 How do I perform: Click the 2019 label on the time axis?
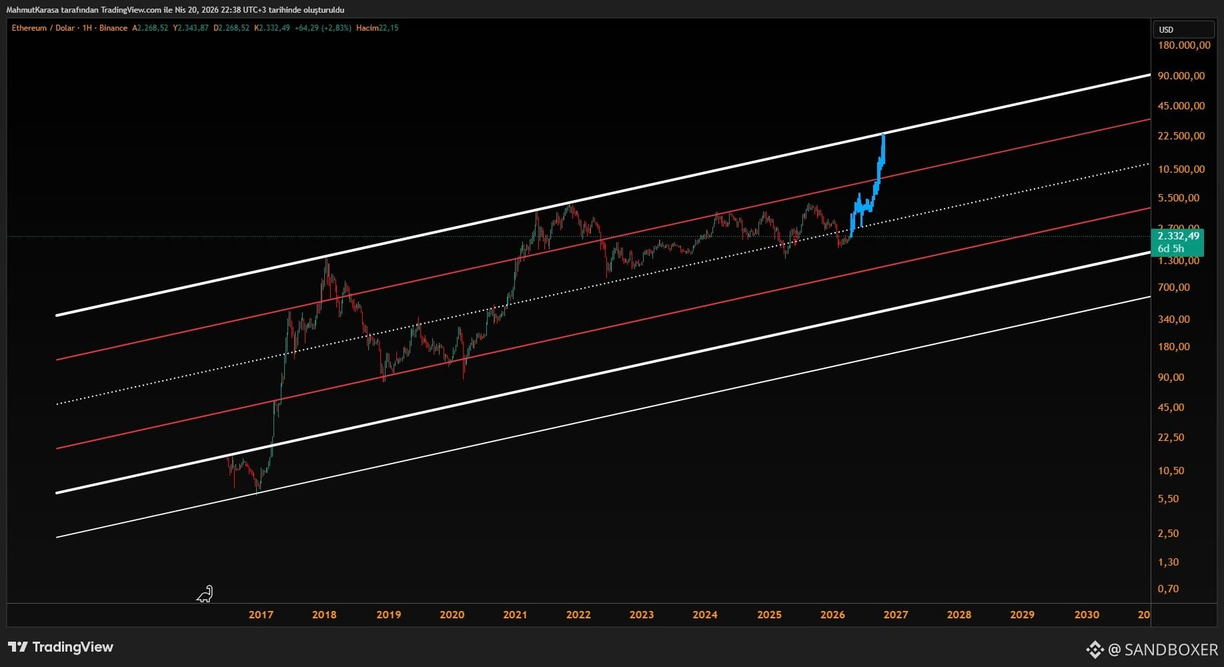pos(388,614)
